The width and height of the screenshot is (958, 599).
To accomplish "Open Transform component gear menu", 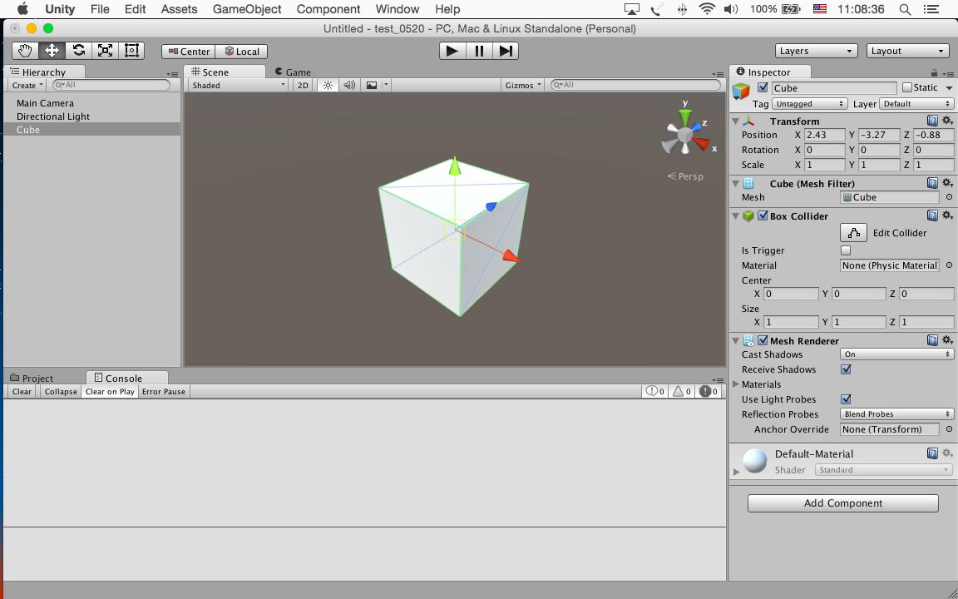I will point(947,121).
